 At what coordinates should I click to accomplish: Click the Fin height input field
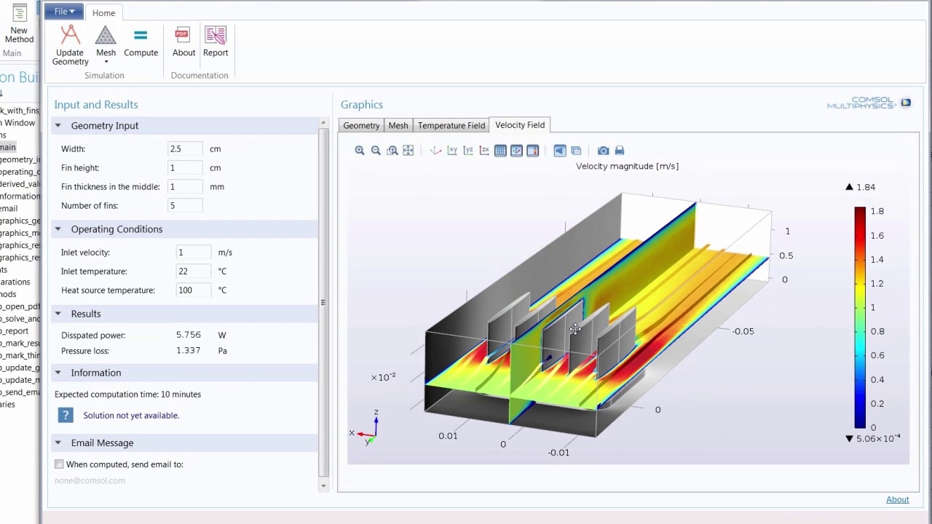tap(185, 167)
